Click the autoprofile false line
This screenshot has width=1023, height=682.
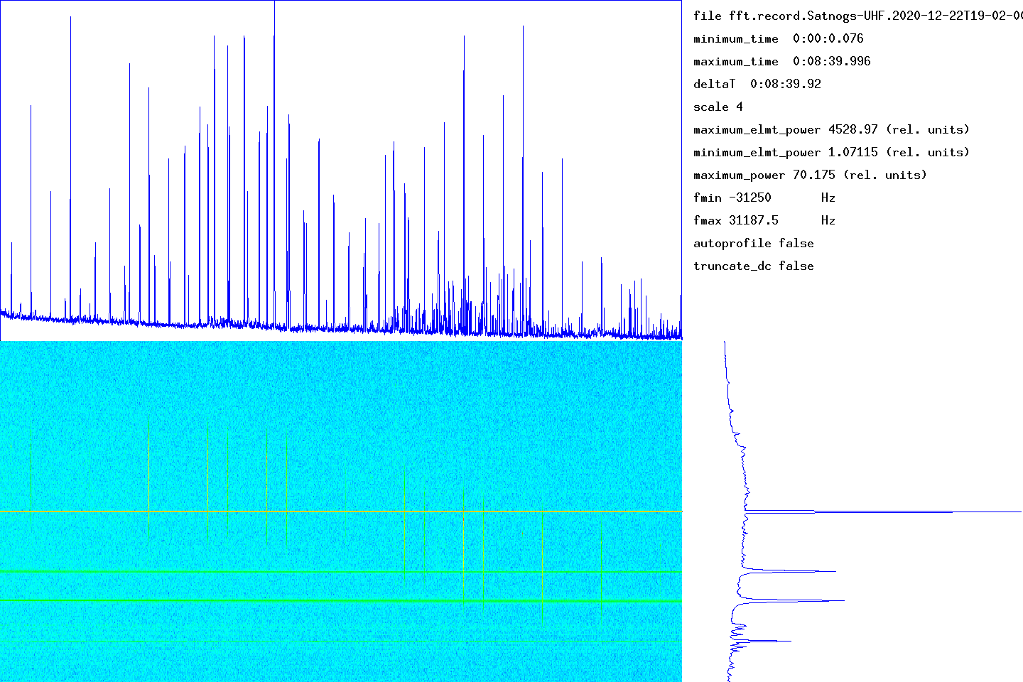click(754, 243)
